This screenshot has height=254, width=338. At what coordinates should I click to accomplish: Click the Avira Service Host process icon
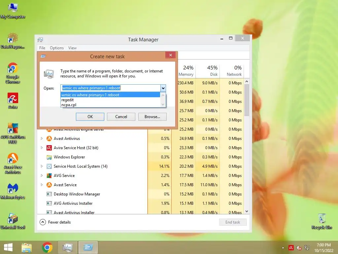(49, 148)
